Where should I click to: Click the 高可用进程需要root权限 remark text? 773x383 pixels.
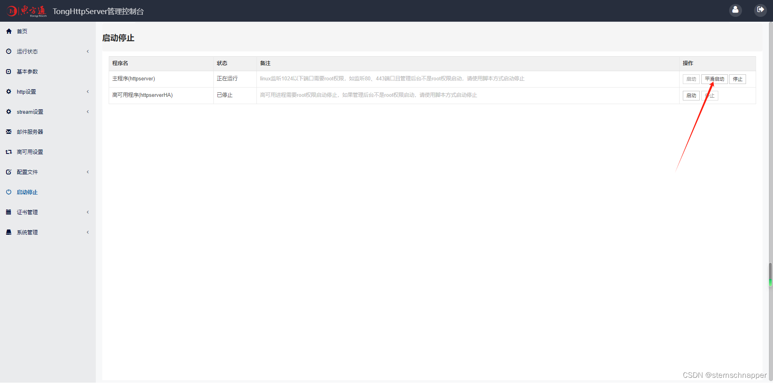(368, 95)
